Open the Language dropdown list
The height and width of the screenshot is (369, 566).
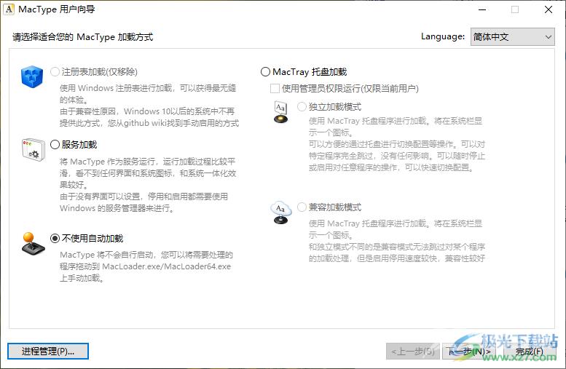coord(511,36)
